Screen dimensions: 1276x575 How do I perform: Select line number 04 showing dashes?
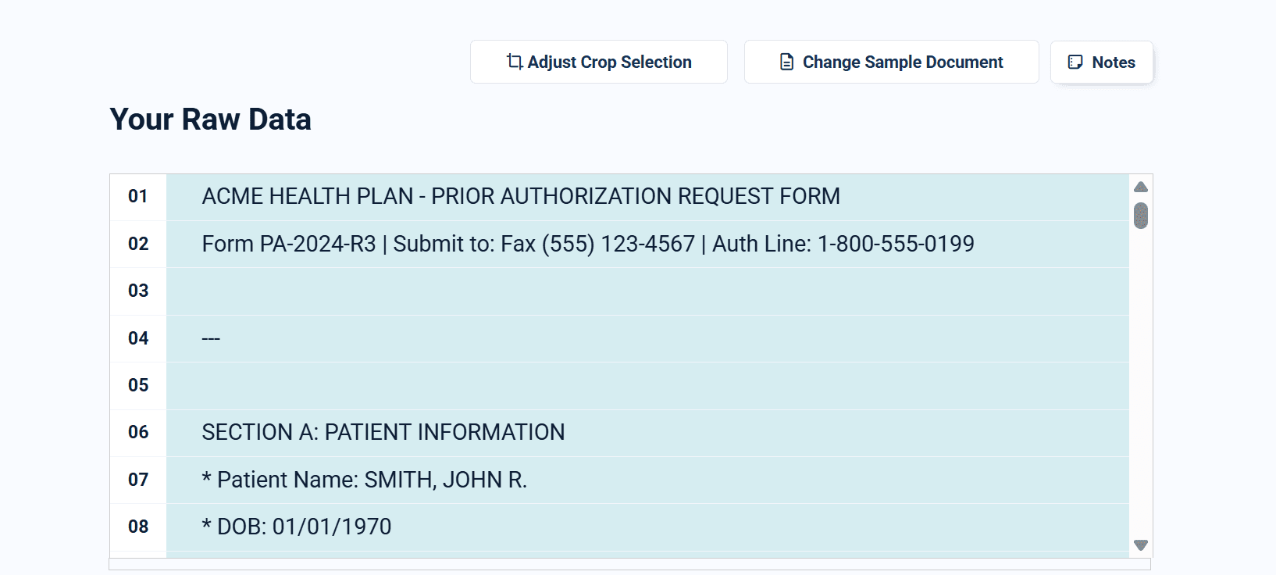[137, 338]
